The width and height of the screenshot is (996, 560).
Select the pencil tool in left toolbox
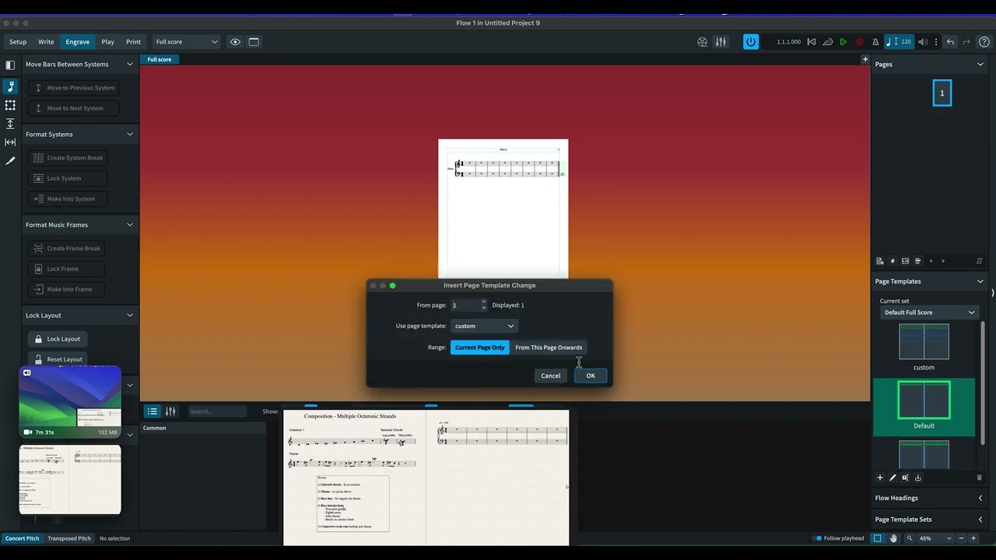10,161
